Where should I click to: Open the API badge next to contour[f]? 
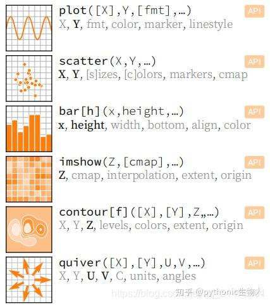pyautogui.click(x=254, y=212)
